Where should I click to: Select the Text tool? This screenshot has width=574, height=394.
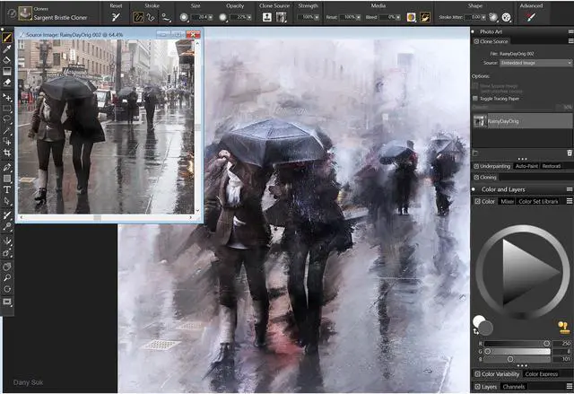[x=7, y=189]
